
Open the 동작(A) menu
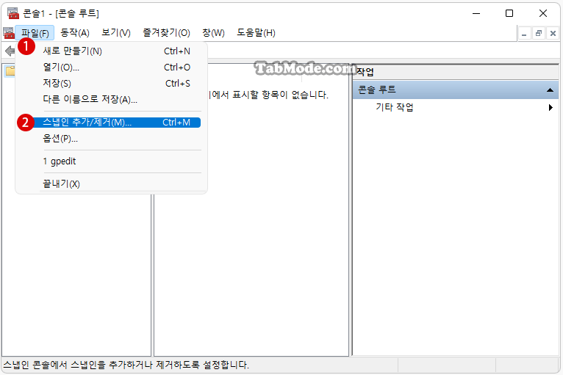pos(75,33)
